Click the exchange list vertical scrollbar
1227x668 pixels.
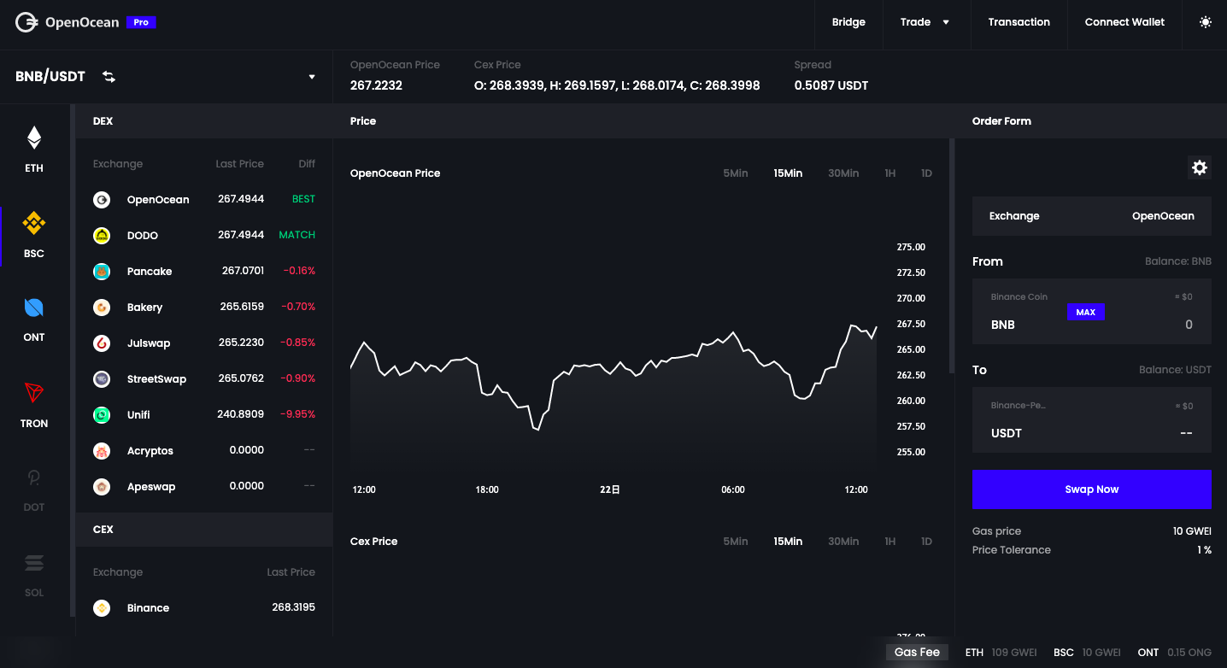(x=72, y=360)
